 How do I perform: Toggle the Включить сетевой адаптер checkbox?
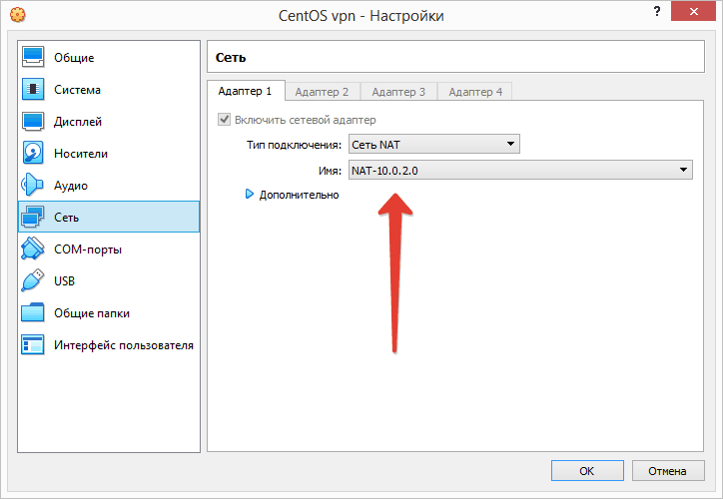[224, 120]
